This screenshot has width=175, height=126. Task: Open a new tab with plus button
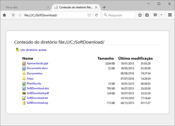(x=104, y=7)
